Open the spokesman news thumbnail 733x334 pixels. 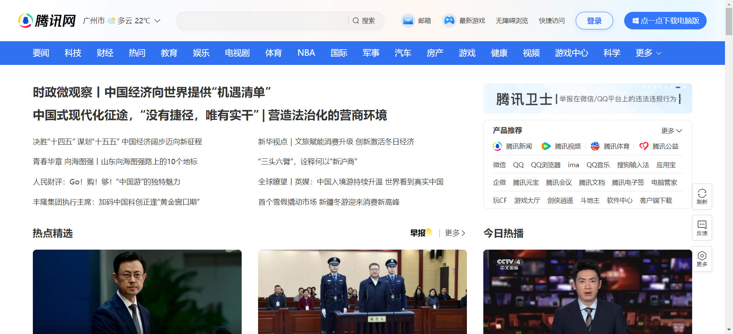(137, 292)
